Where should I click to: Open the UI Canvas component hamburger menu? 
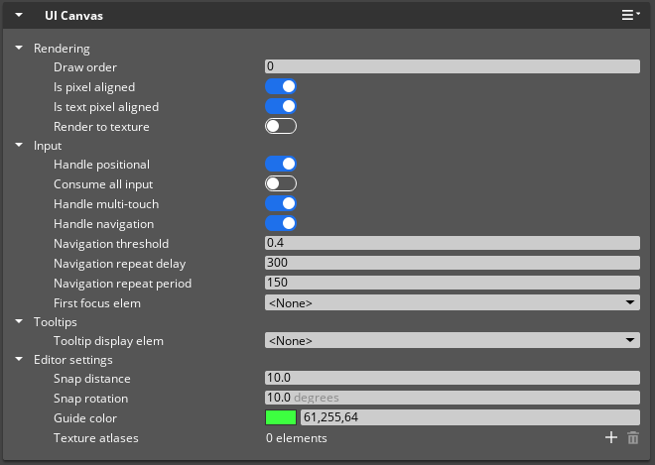630,16
